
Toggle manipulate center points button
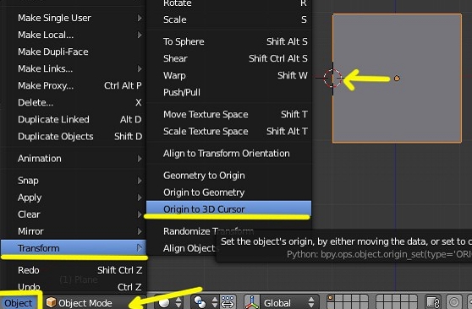(x=228, y=302)
